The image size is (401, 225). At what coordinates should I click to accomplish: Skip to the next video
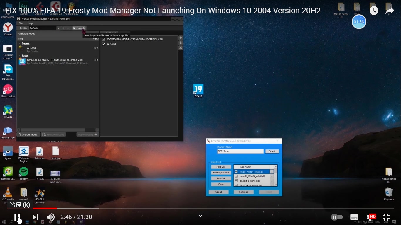[35, 217]
